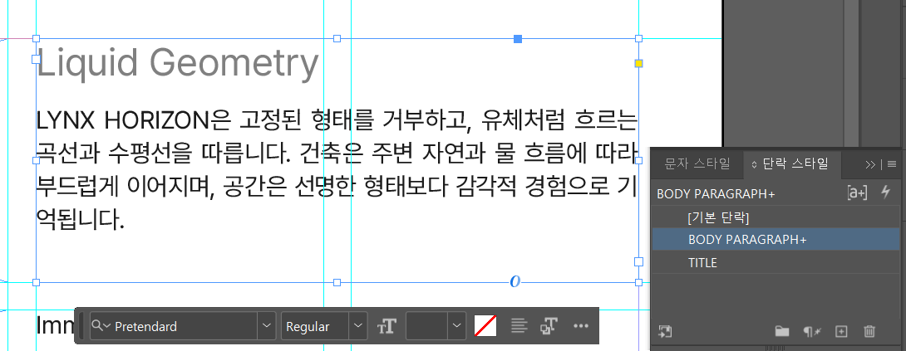906x351 pixels.
Task: Click the text frame out port
Action: tap(638, 261)
